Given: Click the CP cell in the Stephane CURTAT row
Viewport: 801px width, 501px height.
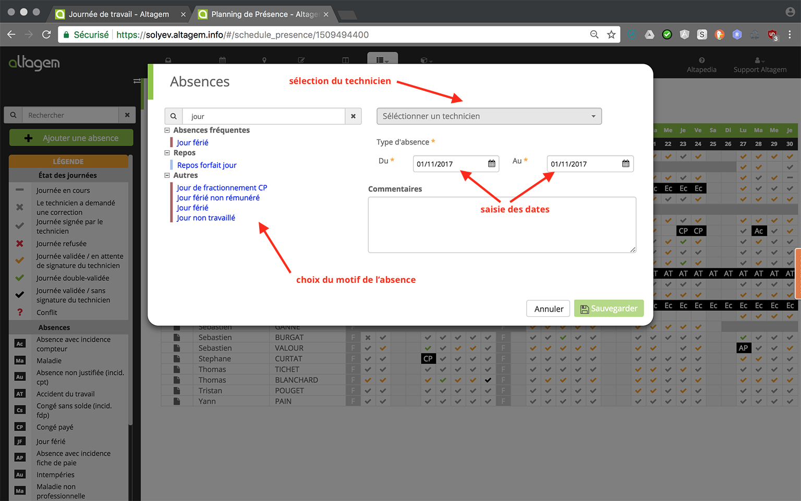Looking at the screenshot, I should click(x=428, y=359).
